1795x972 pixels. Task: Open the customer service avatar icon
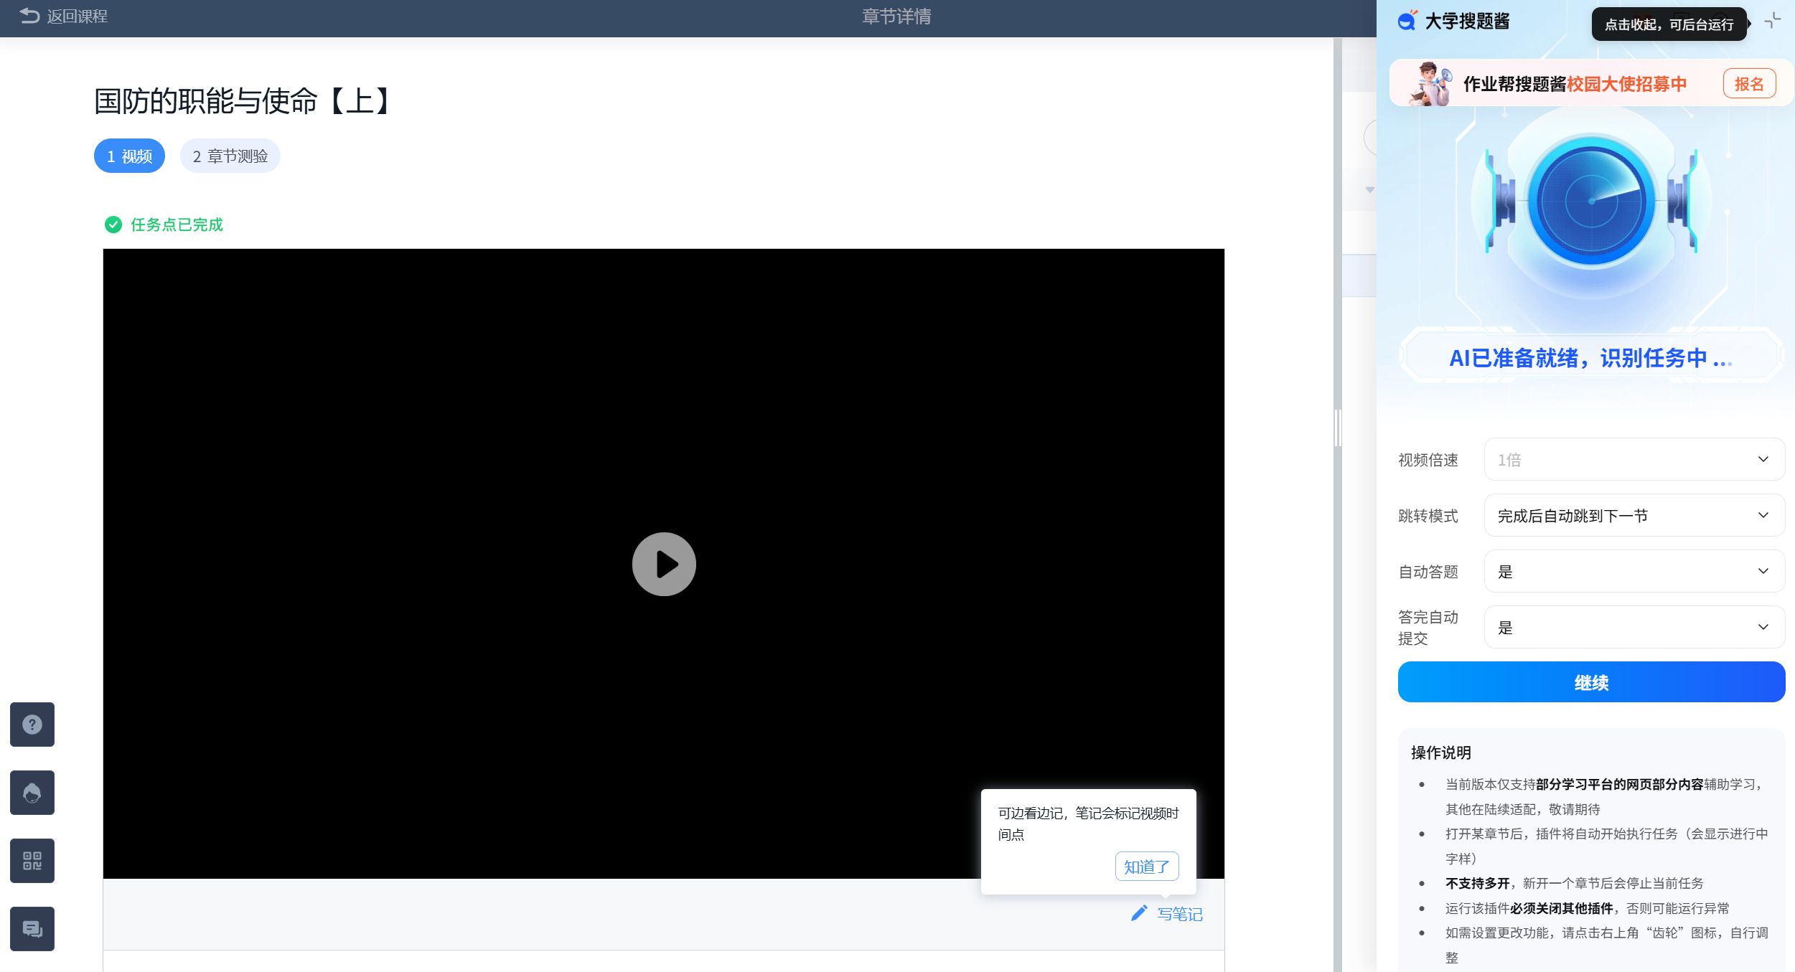tap(32, 793)
